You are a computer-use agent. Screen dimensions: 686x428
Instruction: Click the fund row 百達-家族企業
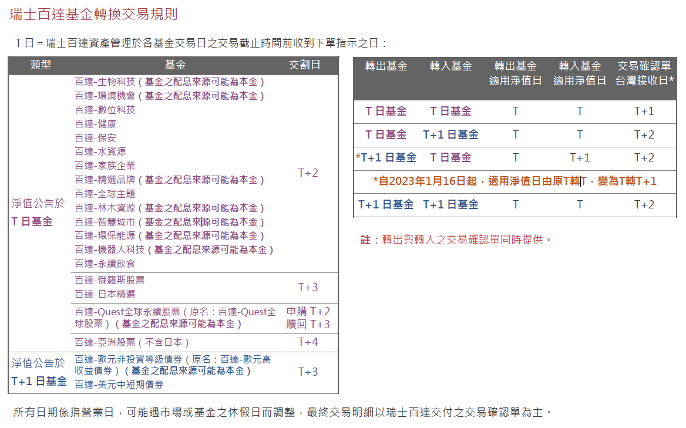pos(105,166)
